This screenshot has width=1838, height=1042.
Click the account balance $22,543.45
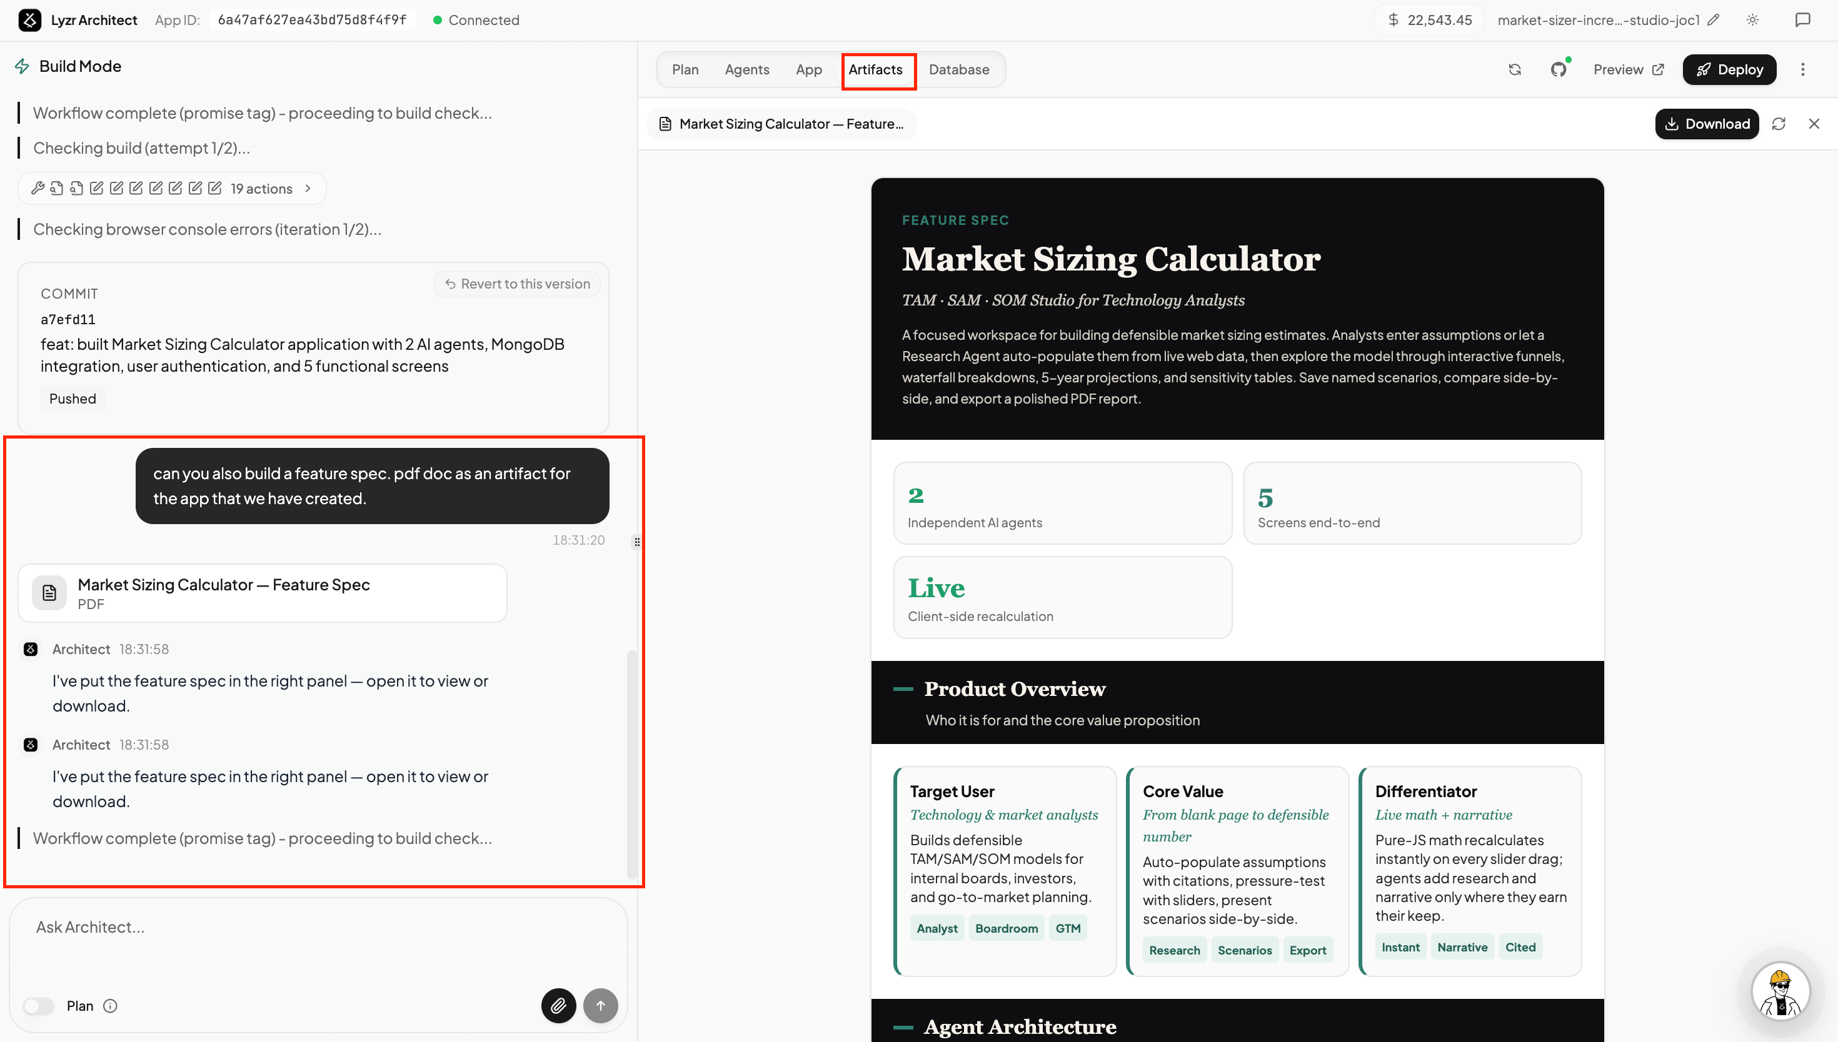tap(1430, 20)
